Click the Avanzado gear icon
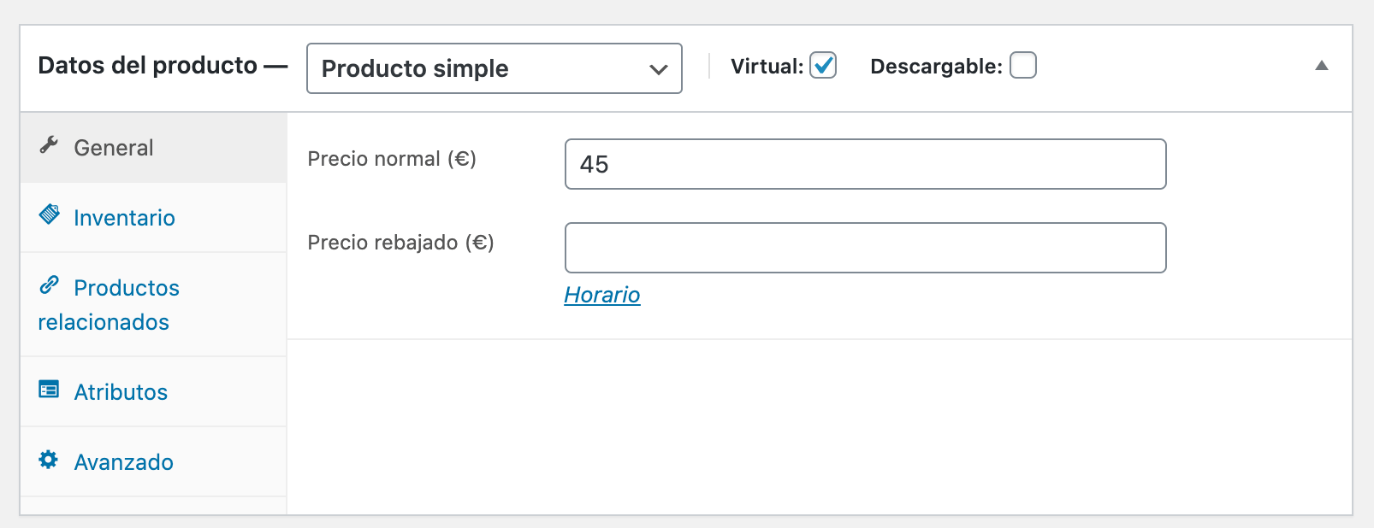The image size is (1374, 528). tap(49, 460)
